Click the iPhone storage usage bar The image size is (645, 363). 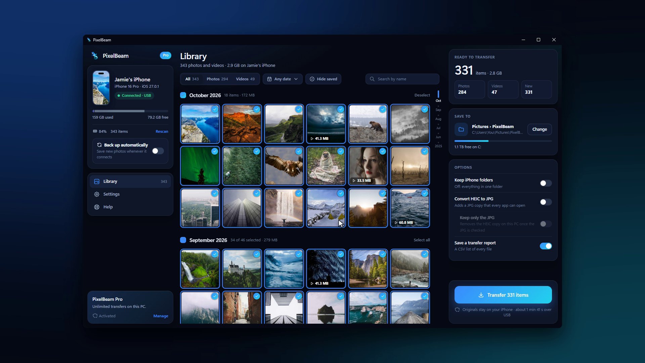130,111
